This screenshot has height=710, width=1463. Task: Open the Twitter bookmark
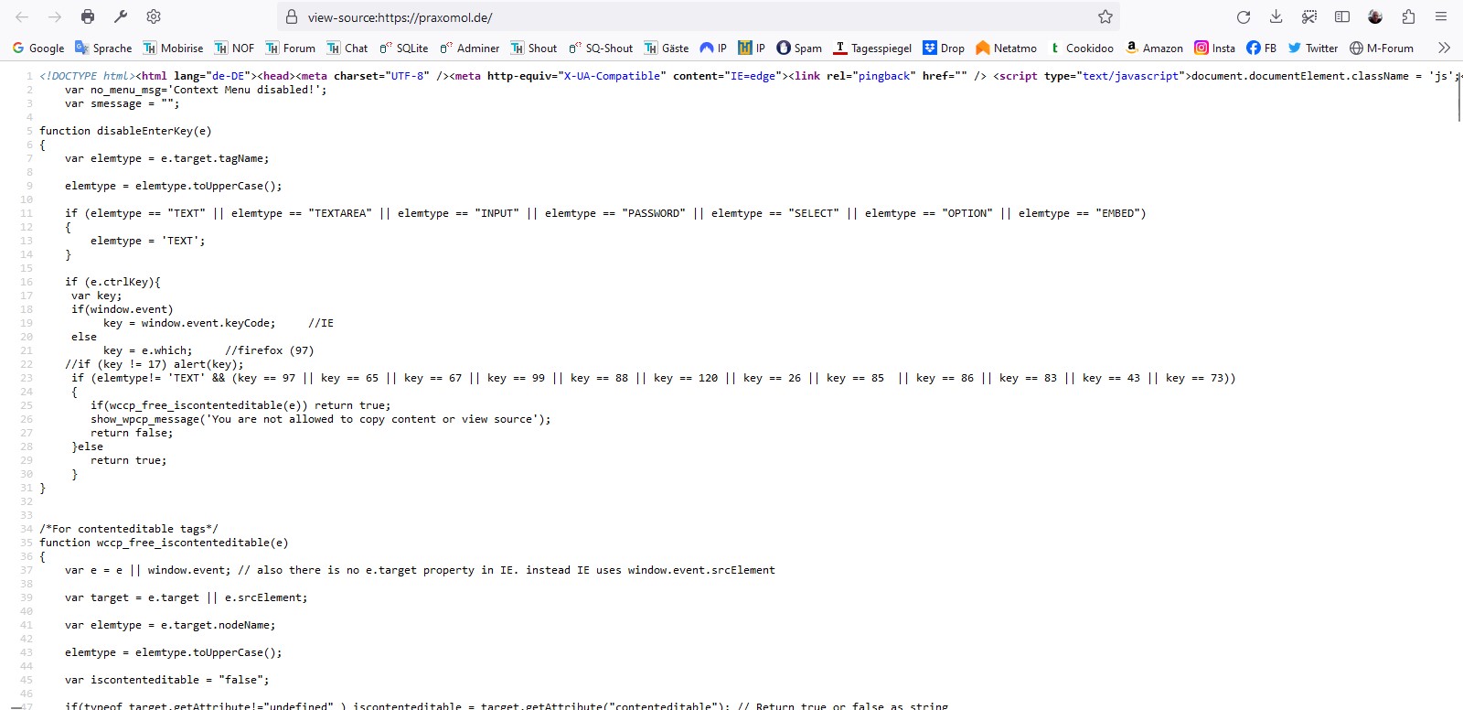[x=1312, y=48]
